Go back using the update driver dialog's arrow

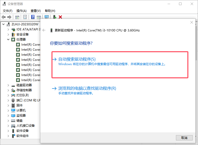[x=44, y=30]
